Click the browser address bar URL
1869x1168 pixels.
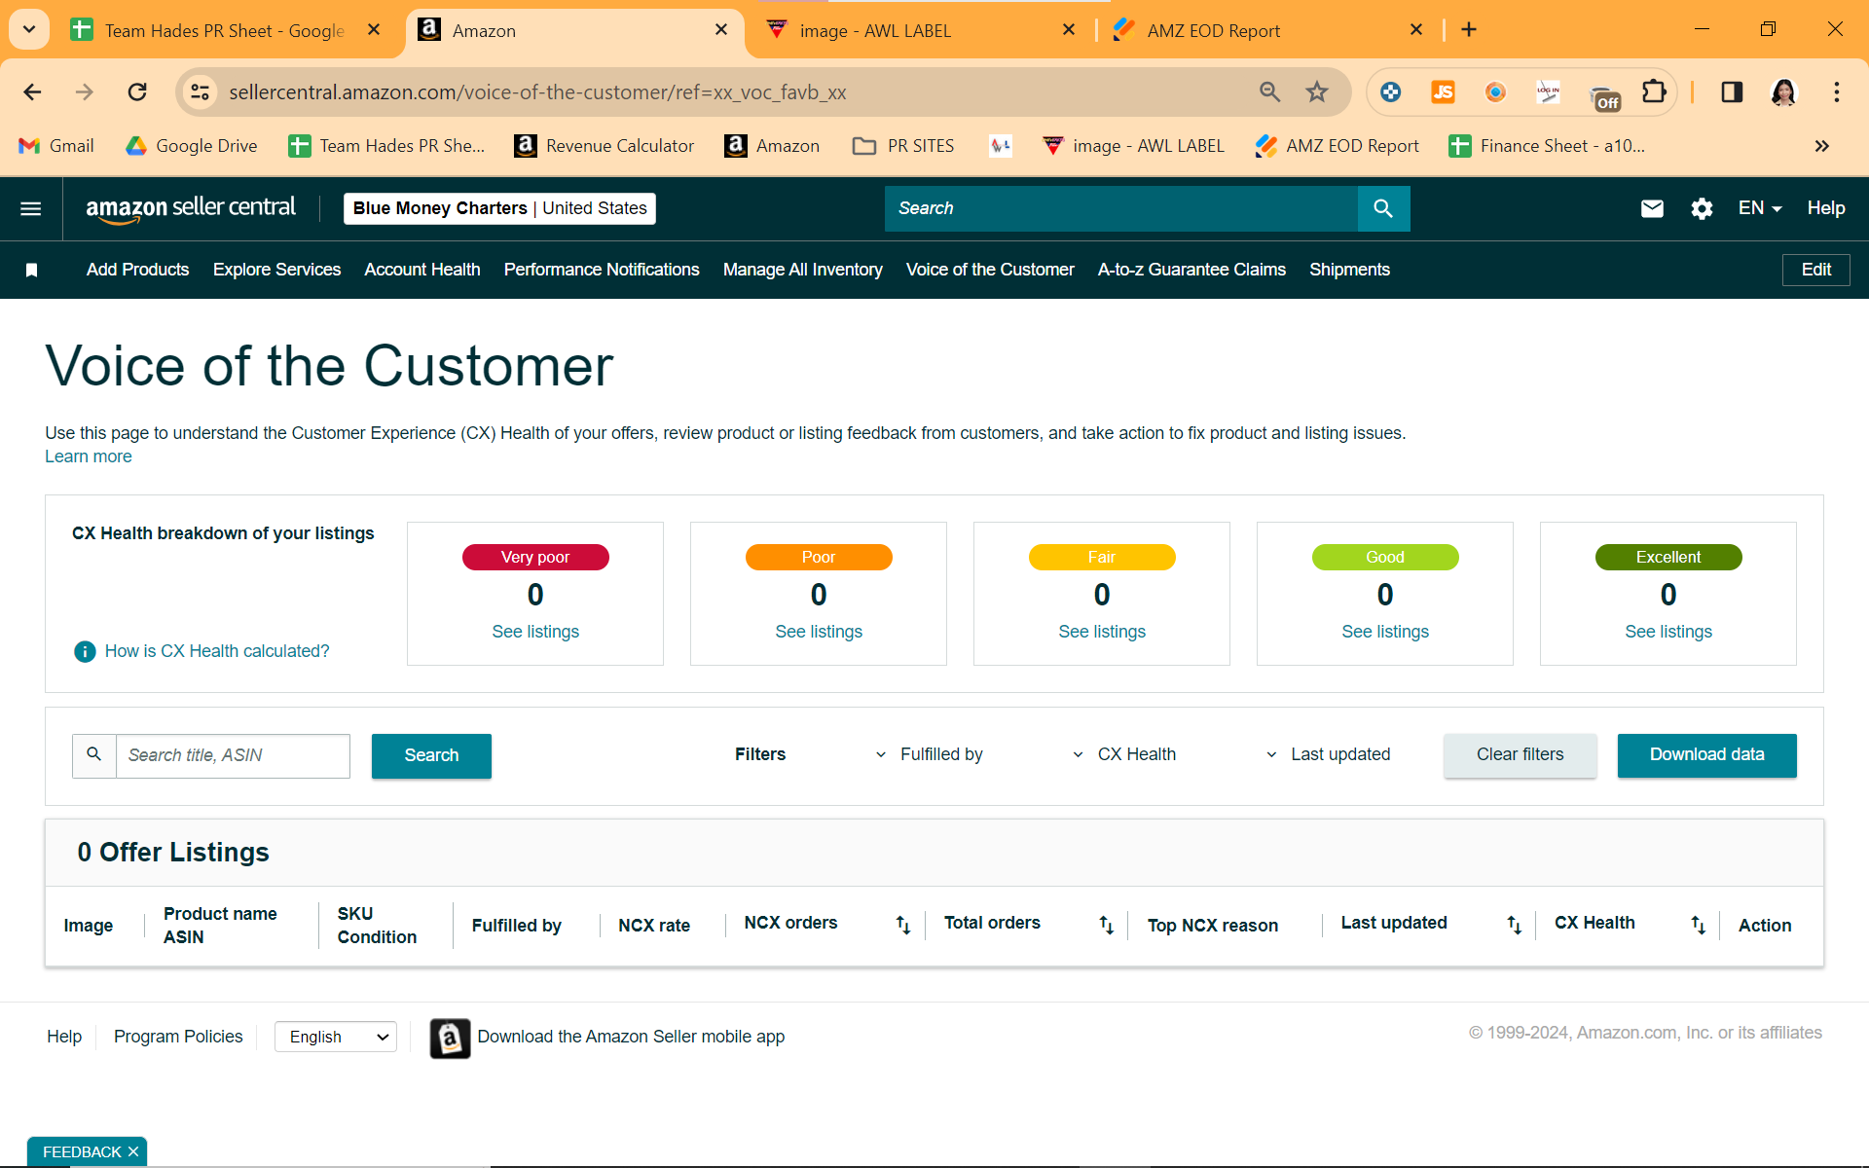click(x=537, y=92)
